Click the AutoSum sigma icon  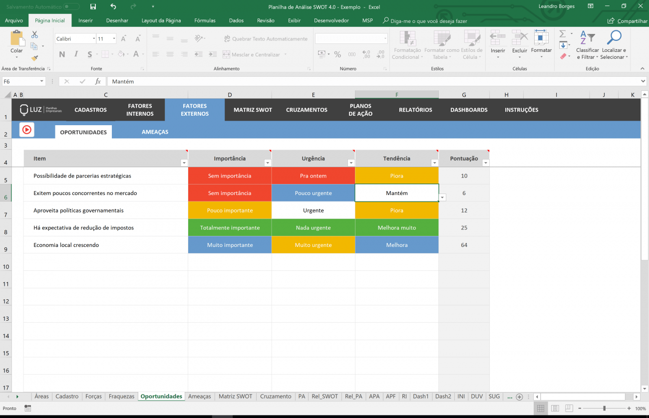pyautogui.click(x=563, y=34)
